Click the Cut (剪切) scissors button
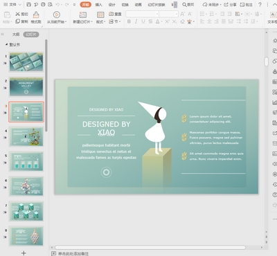 click(21, 14)
